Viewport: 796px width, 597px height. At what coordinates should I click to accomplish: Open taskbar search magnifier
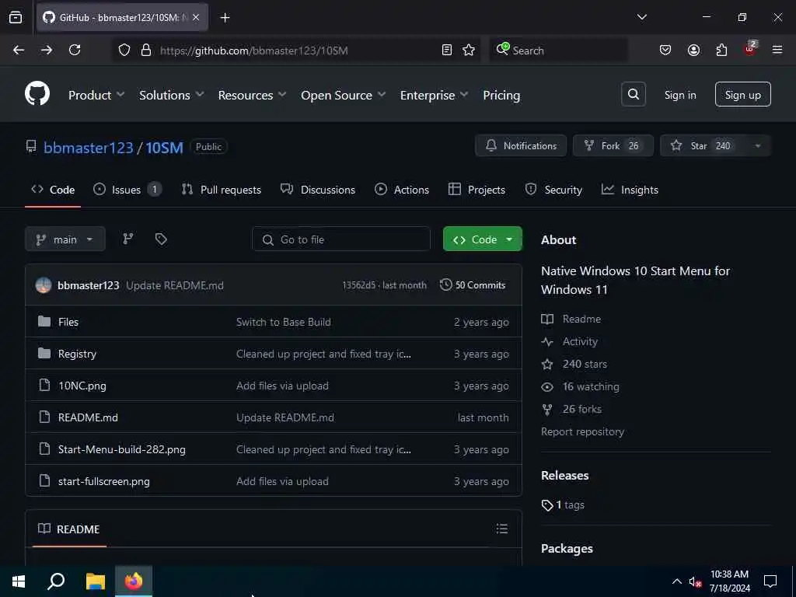(56, 581)
